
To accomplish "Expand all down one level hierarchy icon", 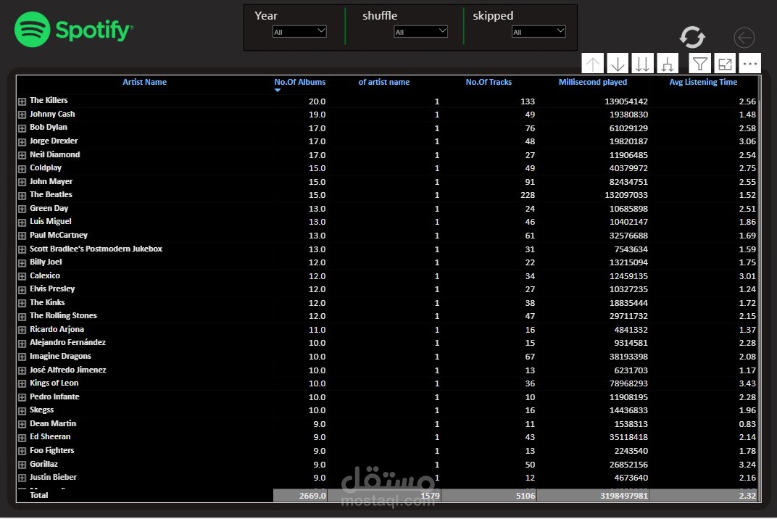I will tap(668, 64).
